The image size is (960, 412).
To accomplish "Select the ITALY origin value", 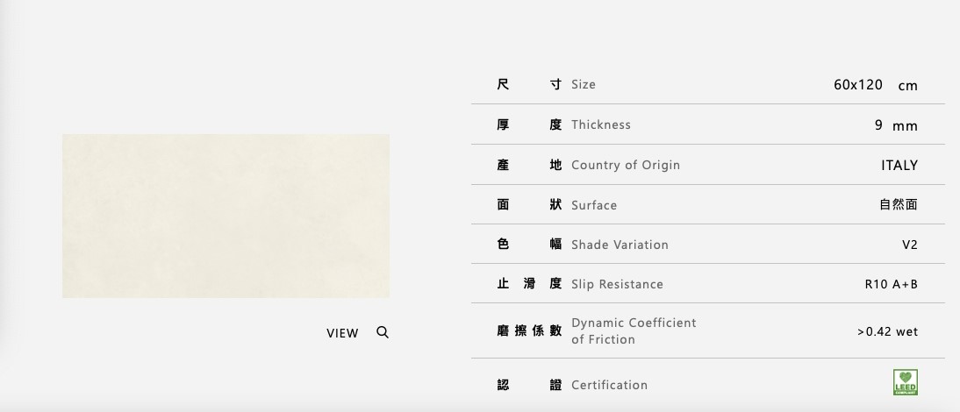I will 899,165.
